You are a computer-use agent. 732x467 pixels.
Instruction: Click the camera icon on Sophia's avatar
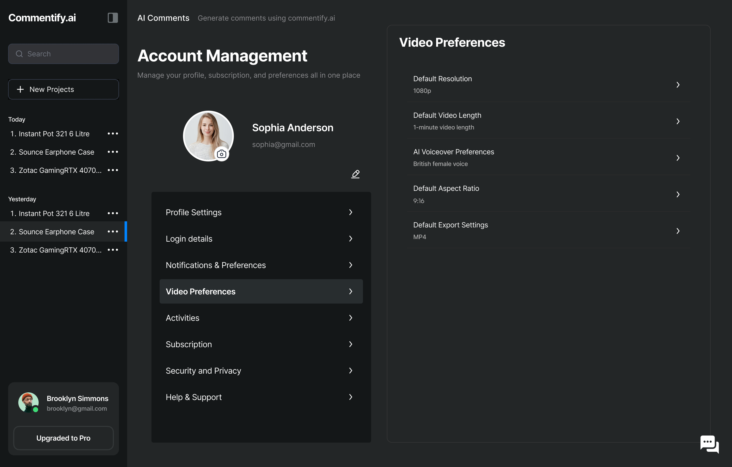pos(222,154)
